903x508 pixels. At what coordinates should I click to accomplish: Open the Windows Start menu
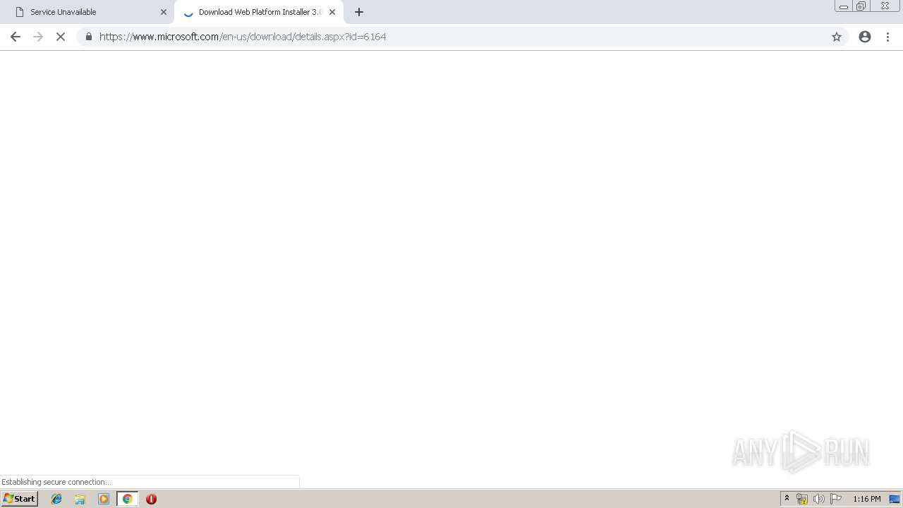tap(20, 499)
